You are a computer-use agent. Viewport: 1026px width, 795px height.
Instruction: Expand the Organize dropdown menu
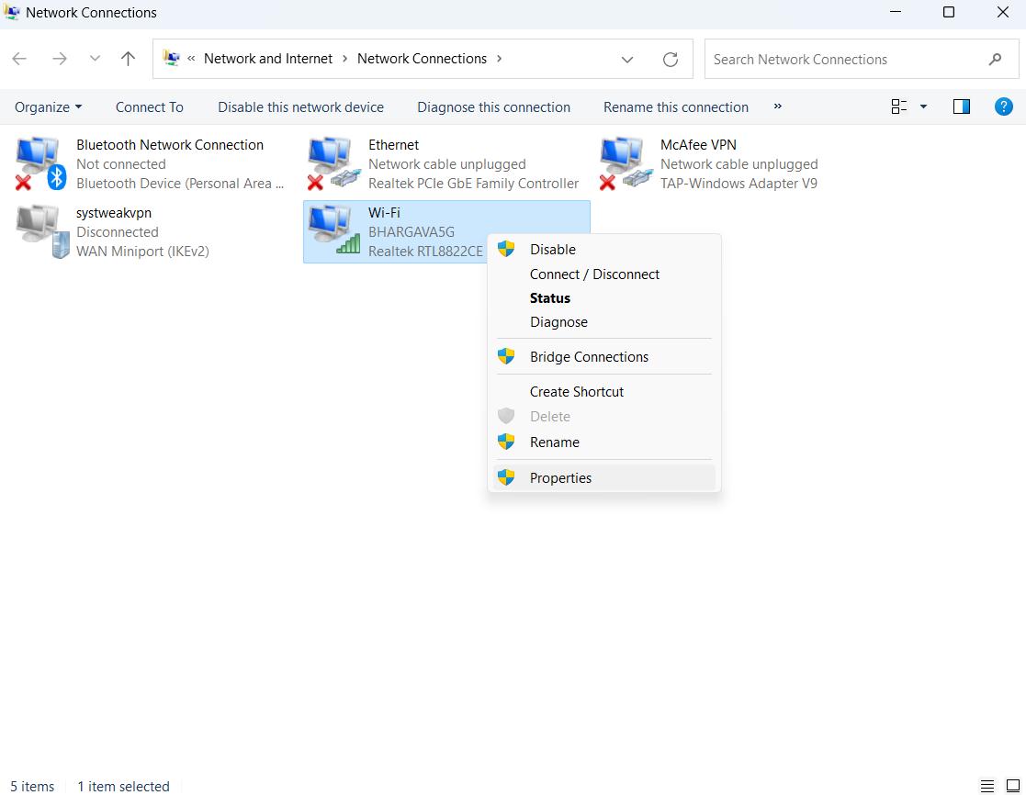coord(49,107)
